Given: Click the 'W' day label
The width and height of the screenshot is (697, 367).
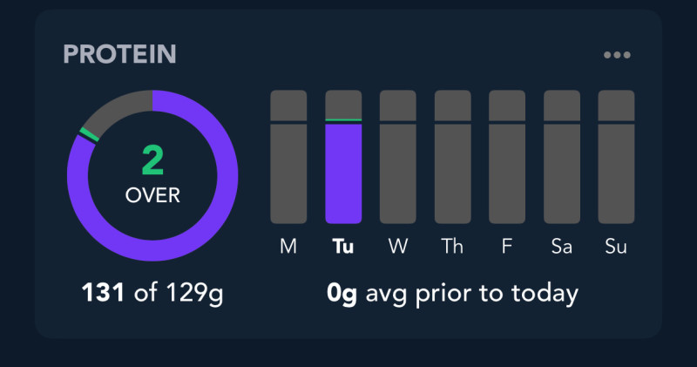Looking at the screenshot, I should (x=398, y=247).
